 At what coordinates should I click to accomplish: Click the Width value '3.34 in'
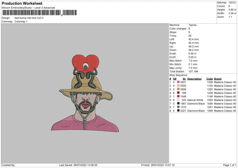point(232,13)
